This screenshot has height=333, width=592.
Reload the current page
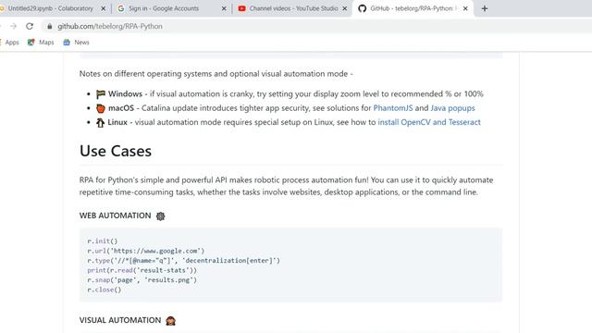[x=30, y=26]
